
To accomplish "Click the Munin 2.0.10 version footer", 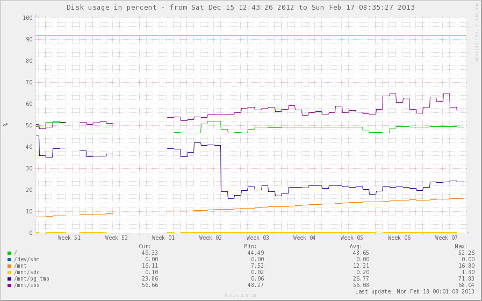I will [240, 295].
